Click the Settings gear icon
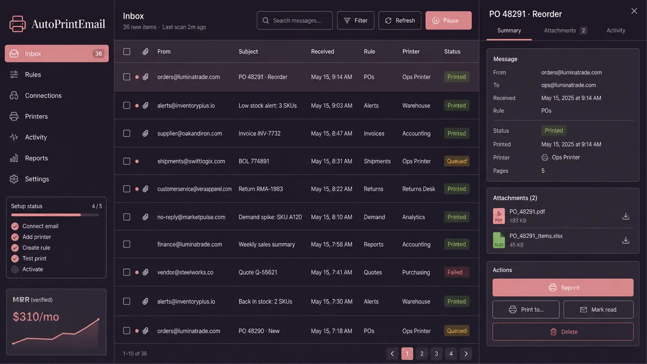The height and width of the screenshot is (364, 647). tap(14, 179)
